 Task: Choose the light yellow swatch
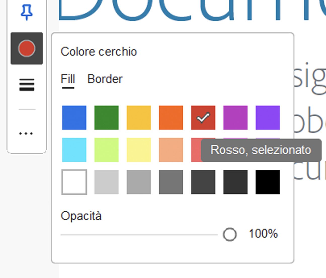click(139, 150)
